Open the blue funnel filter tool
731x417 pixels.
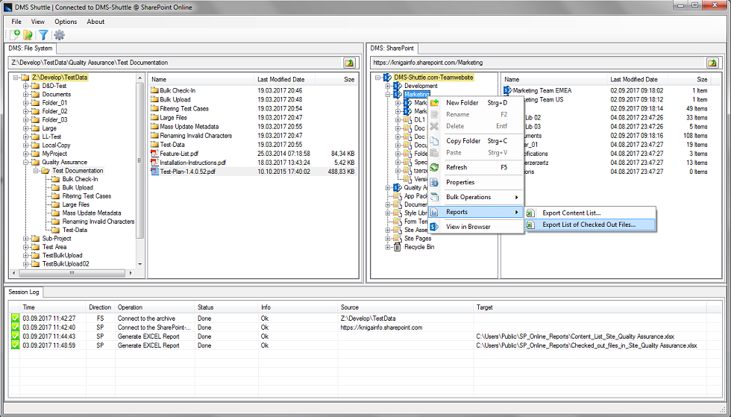pyautogui.click(x=43, y=34)
